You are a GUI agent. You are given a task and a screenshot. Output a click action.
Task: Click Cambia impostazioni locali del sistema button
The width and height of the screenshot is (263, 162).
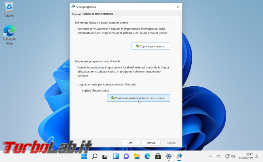point(138,98)
